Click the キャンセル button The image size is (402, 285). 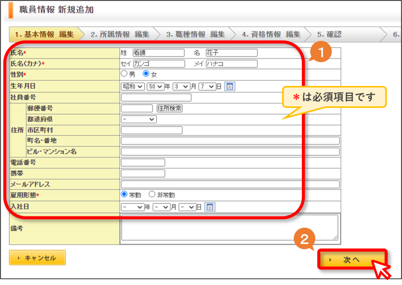pos(37,257)
